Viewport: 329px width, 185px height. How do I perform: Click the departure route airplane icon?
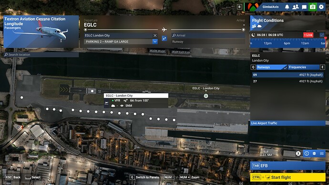coord(164,30)
